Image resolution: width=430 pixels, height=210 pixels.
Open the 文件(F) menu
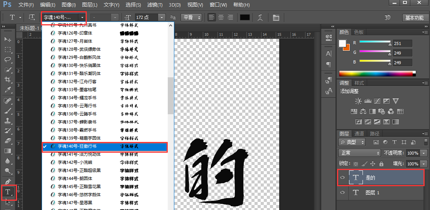[26, 5]
